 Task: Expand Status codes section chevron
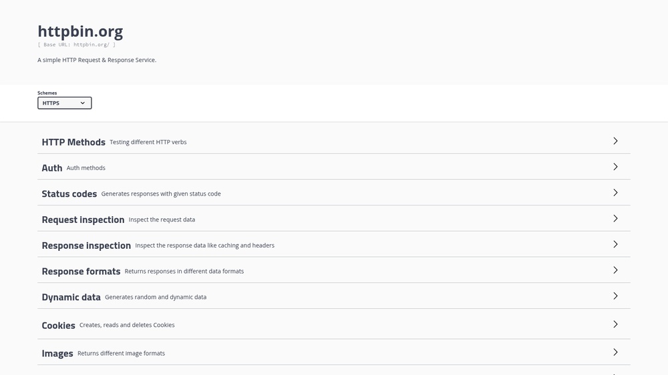[615, 193]
